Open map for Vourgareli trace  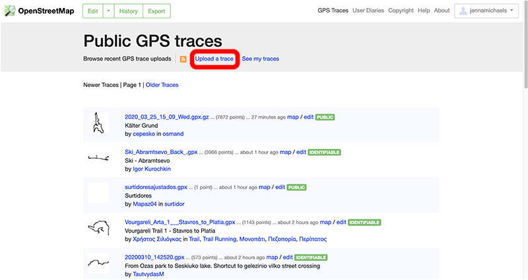tap(325, 222)
